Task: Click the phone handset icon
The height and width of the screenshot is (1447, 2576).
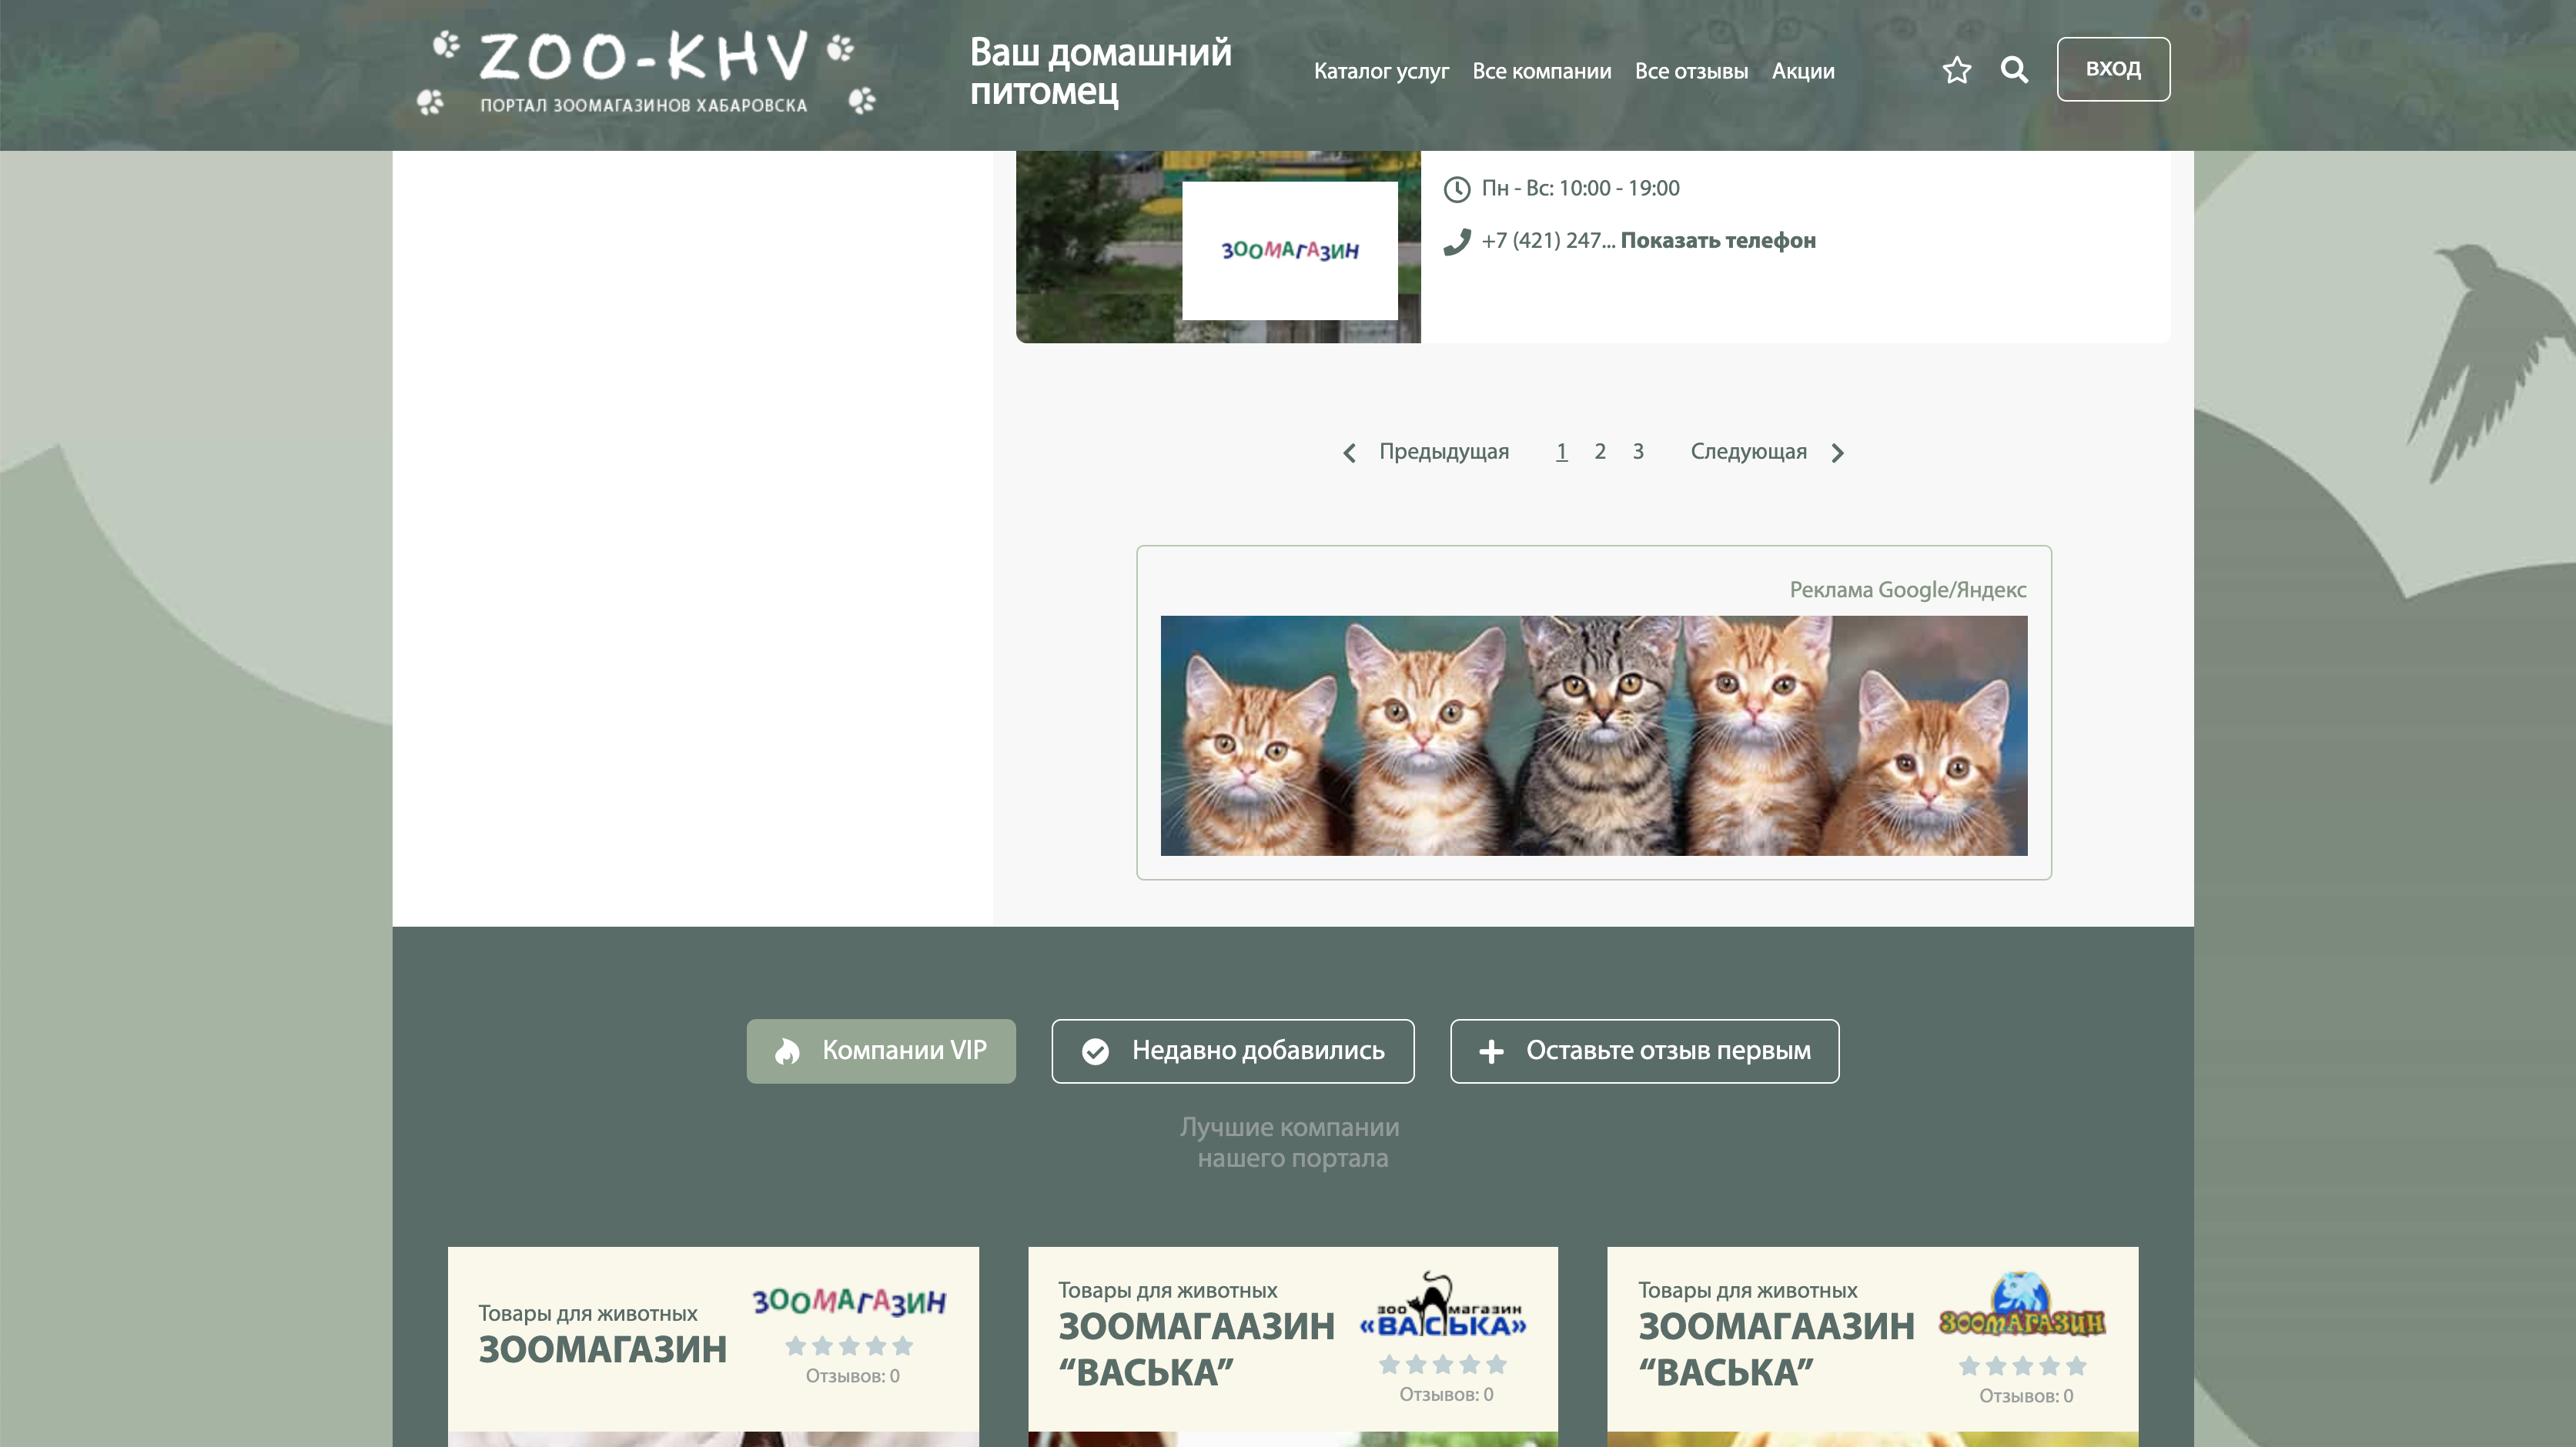Action: click(x=1457, y=242)
